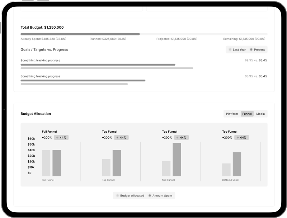Screen dimensions: 287x218
Task: Click the Goals / Targets vs. Progress heading
Action: (44, 49)
